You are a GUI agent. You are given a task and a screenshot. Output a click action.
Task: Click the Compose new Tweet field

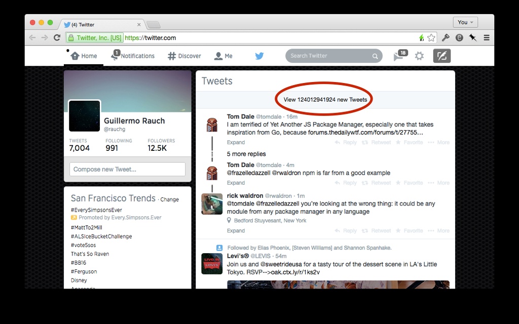(127, 169)
